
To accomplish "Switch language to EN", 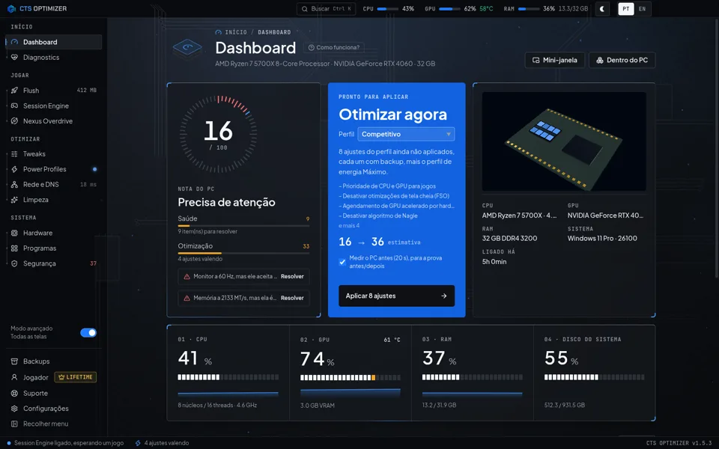I will (x=642, y=9).
